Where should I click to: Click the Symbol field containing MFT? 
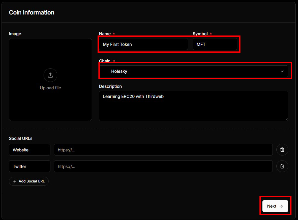(215, 44)
